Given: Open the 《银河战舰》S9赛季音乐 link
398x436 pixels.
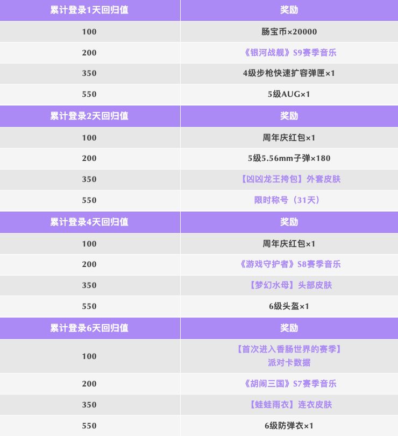Looking at the screenshot, I should click(x=289, y=53).
